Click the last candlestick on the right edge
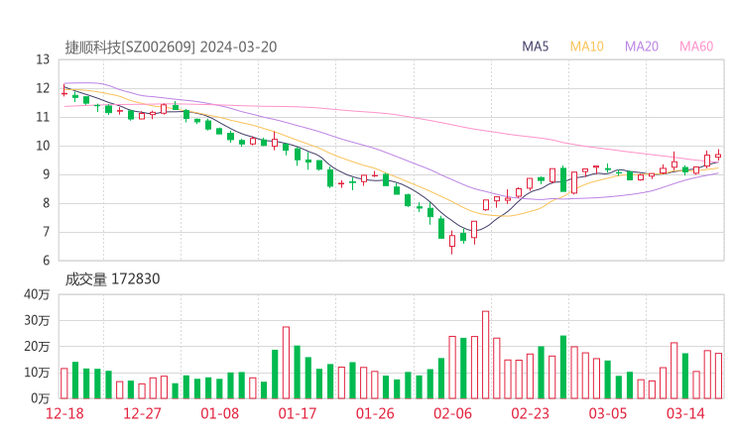 pos(718,156)
